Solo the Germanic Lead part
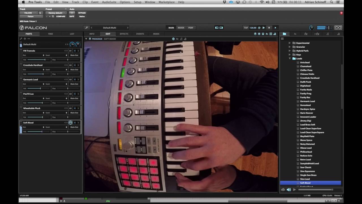The width and height of the screenshot is (362, 204). point(78,80)
